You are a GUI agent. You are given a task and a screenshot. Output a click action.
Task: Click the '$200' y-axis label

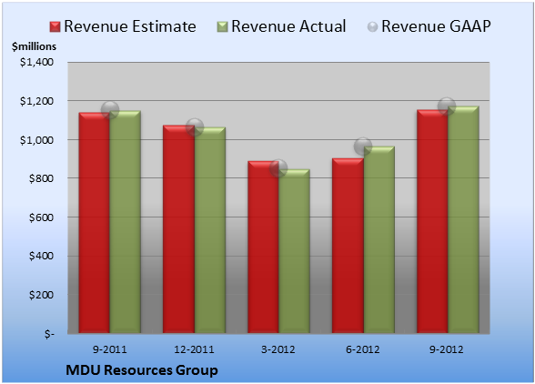(41, 295)
